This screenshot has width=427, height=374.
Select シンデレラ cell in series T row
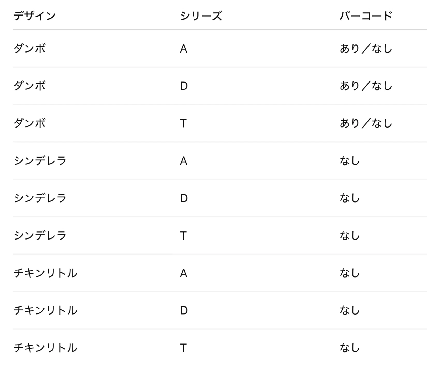pyautogui.click(x=40, y=236)
